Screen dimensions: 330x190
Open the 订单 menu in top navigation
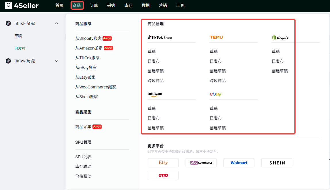click(94, 5)
